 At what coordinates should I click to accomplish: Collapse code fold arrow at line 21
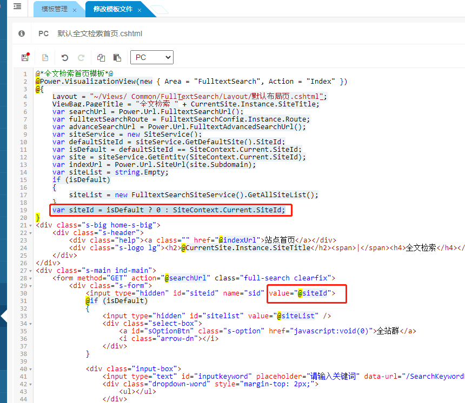tap(30, 225)
